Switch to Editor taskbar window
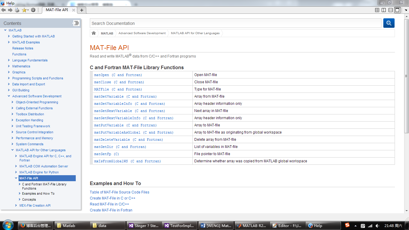 pos(287,226)
